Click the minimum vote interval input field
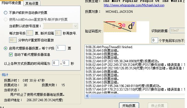Screen dimensions: 187x108 tap(56, 63)
